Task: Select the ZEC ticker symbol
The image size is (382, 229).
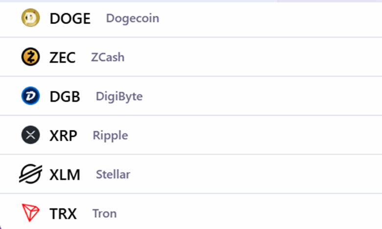Action: pos(63,57)
